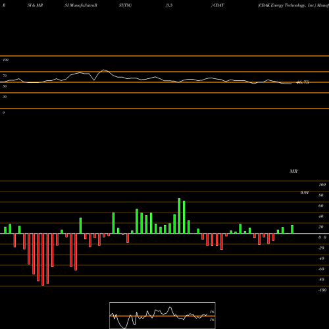Click the SI & MR header text

(x=35, y=5)
